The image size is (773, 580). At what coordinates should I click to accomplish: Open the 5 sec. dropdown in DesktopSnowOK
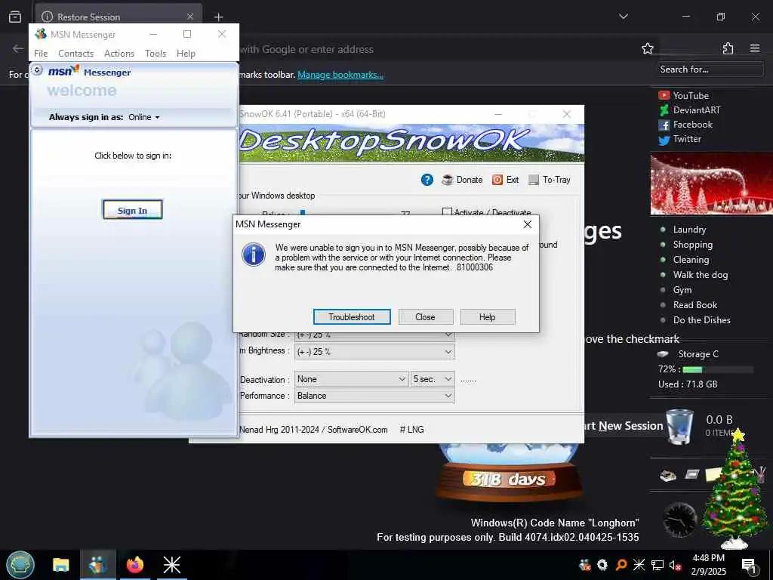(x=433, y=379)
